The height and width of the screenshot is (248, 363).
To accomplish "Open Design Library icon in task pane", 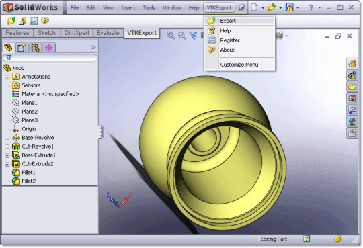I will click(352, 75).
